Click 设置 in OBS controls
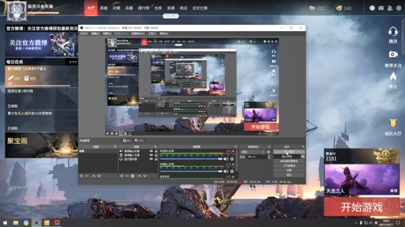 point(289,171)
